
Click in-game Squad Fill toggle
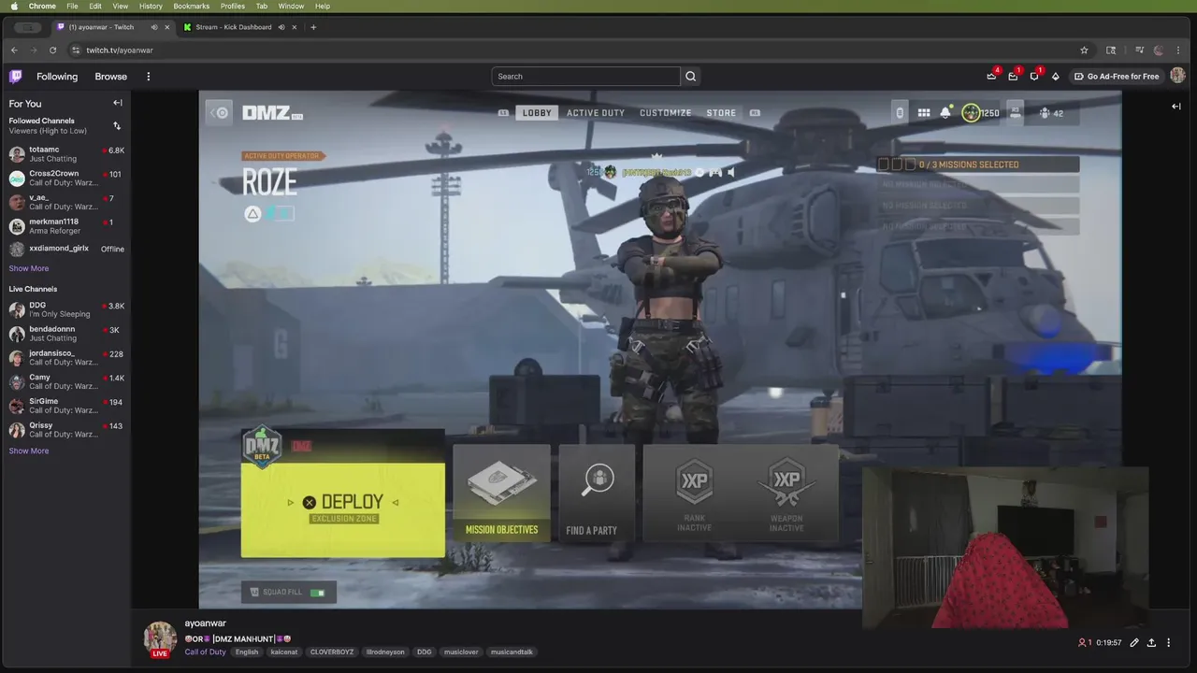[289, 592]
